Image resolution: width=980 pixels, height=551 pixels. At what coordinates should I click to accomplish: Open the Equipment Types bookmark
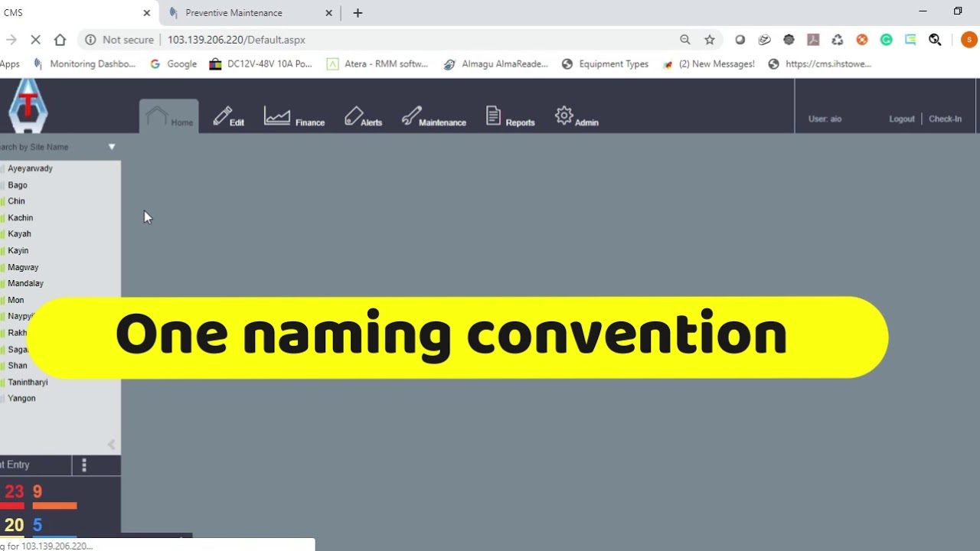coord(605,64)
